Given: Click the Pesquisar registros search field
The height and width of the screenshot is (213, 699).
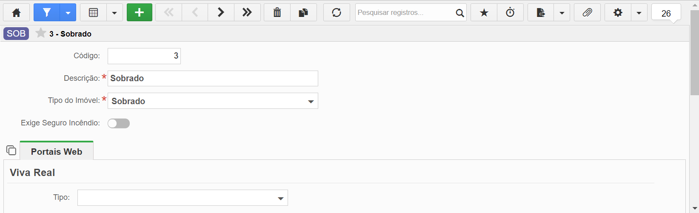Looking at the screenshot, I should coord(405,13).
